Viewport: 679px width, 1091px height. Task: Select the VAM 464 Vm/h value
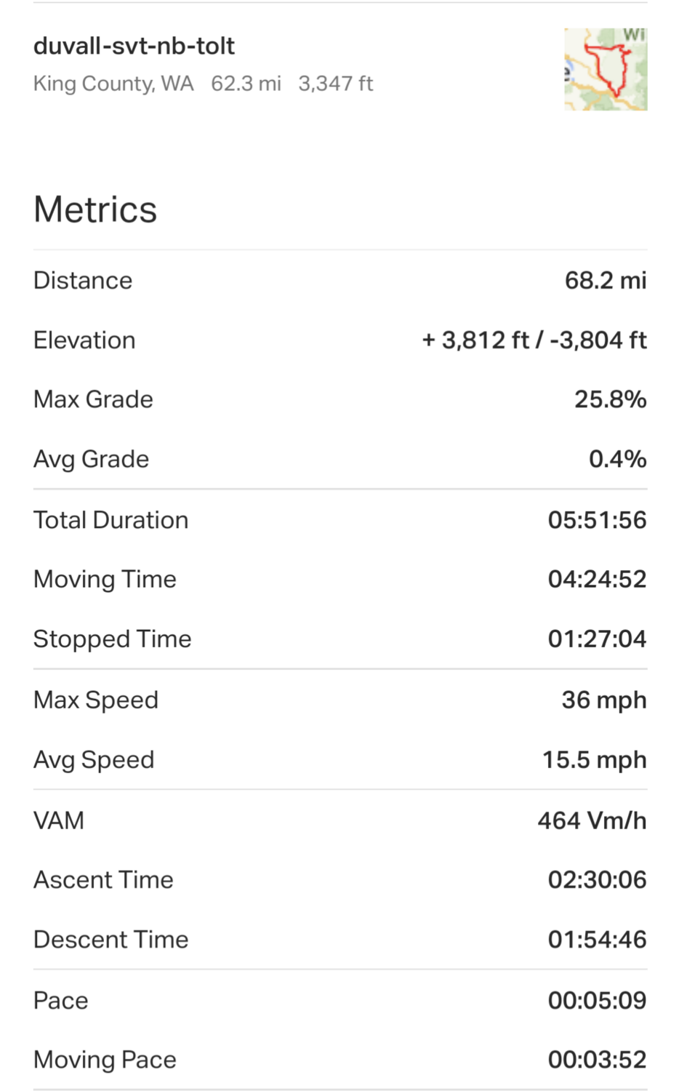tap(592, 820)
